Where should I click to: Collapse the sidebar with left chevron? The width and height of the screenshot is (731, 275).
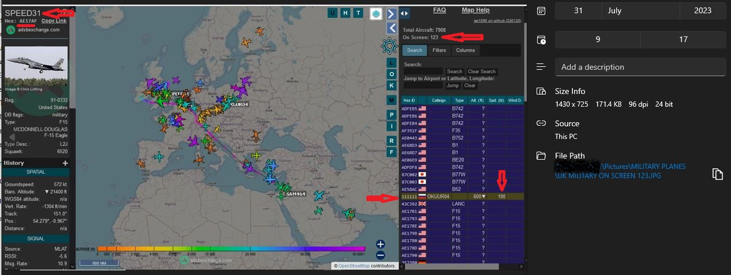pos(391,27)
